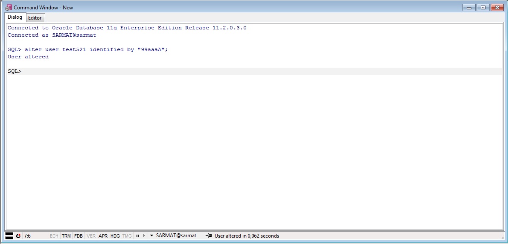Screen dimensions: 509x244
Task: Maximize the Command Window
Action: pos(483,8)
